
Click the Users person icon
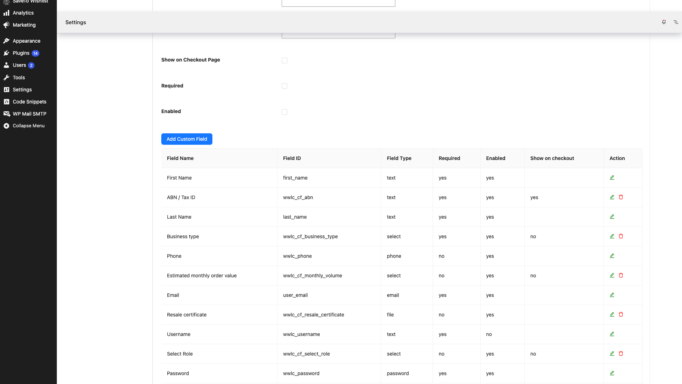click(6, 65)
